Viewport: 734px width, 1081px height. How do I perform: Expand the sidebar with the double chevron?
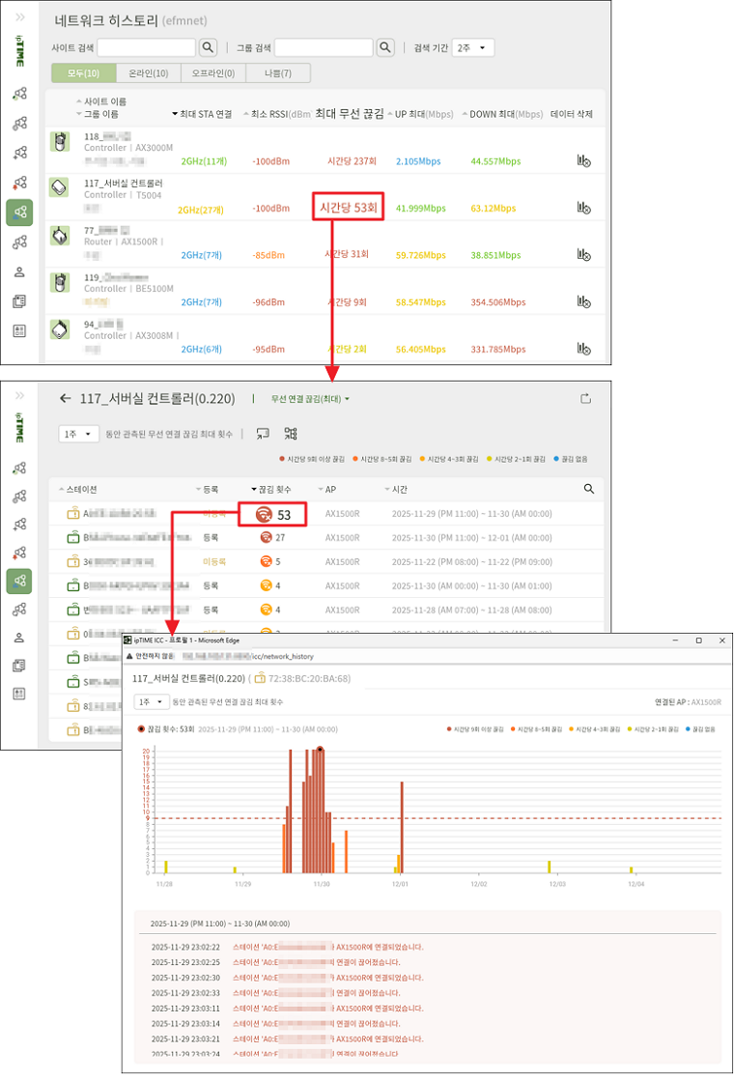(20, 17)
